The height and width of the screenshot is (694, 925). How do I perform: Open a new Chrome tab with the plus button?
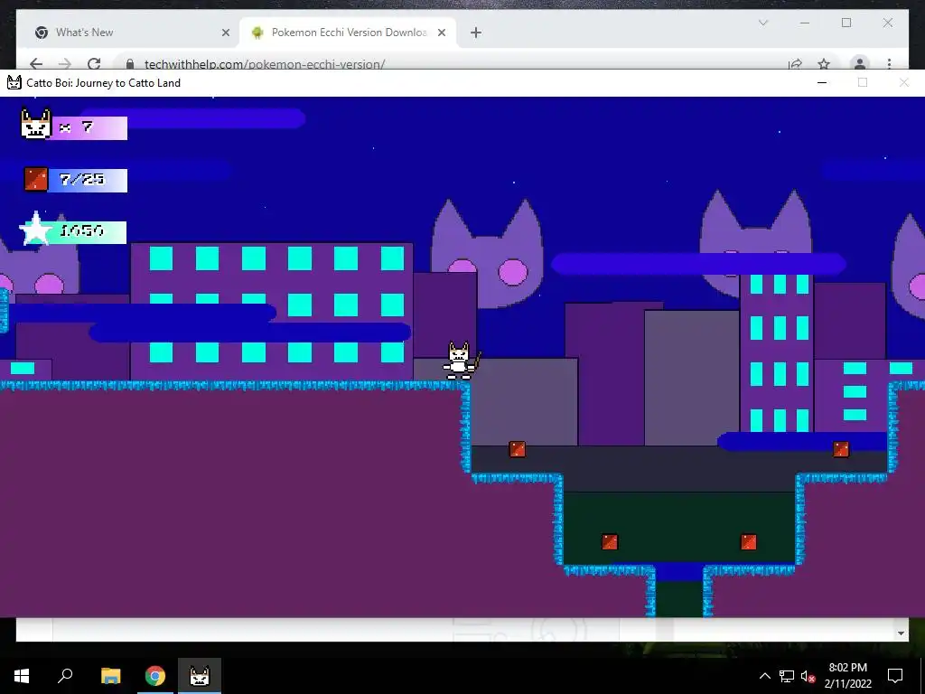point(476,33)
